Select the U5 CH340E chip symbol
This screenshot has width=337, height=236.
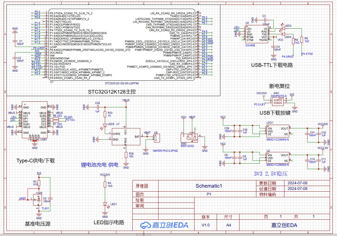256,34
